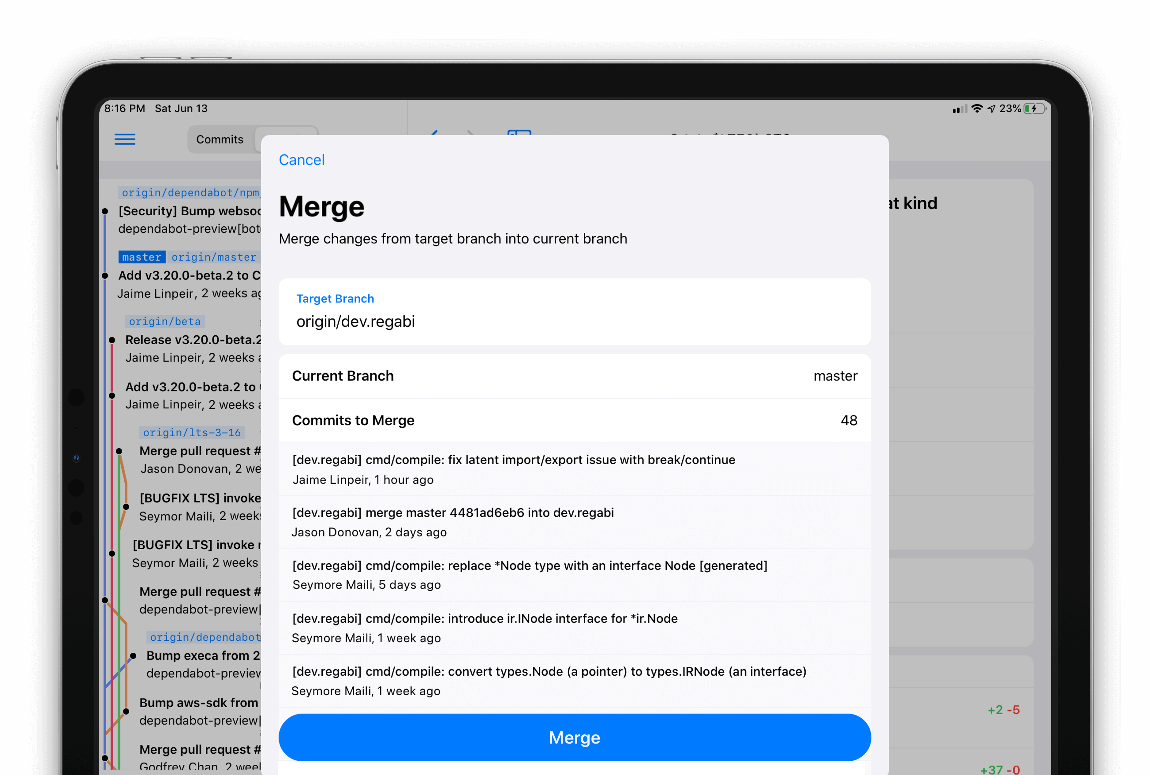1150x775 pixels.
Task: Select the origin/beta branch tag
Action: (165, 321)
